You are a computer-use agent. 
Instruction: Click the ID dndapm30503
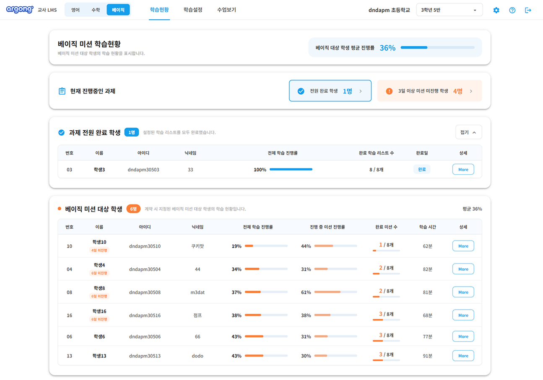tap(143, 170)
